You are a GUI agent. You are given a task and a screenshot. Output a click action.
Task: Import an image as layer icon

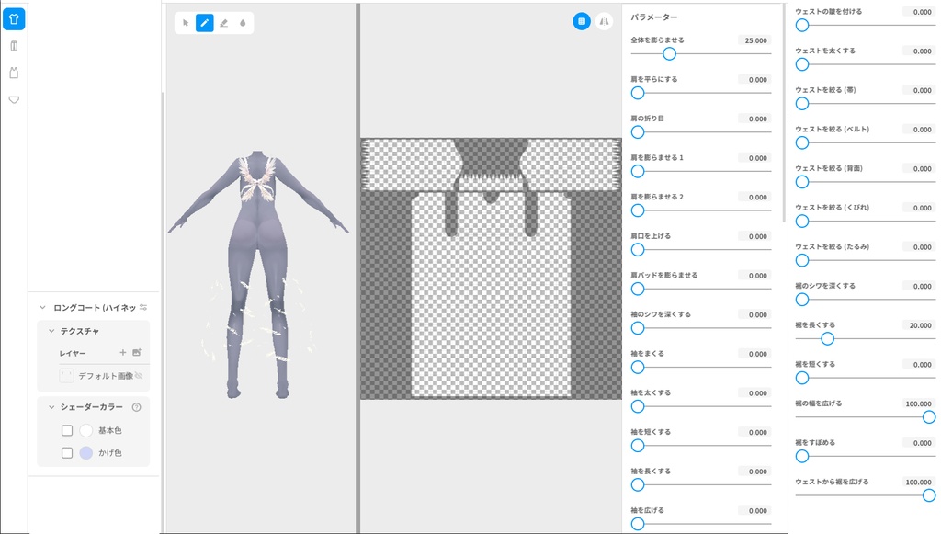click(x=137, y=353)
